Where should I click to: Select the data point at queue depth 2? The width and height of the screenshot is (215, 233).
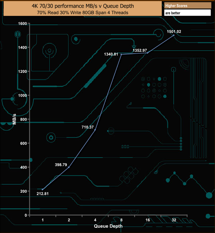69,167
